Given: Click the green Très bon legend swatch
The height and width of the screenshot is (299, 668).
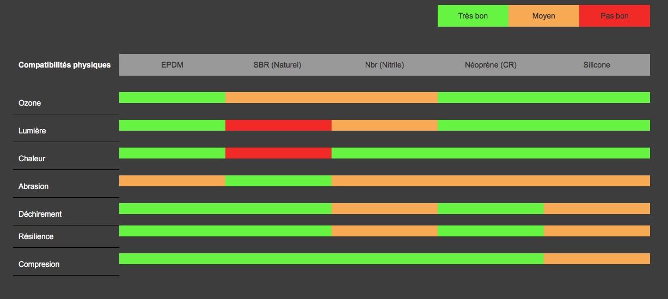Looking at the screenshot, I should coord(473,16).
